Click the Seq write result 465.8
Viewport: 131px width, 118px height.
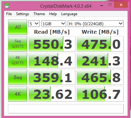pyautogui.click(x=100, y=77)
